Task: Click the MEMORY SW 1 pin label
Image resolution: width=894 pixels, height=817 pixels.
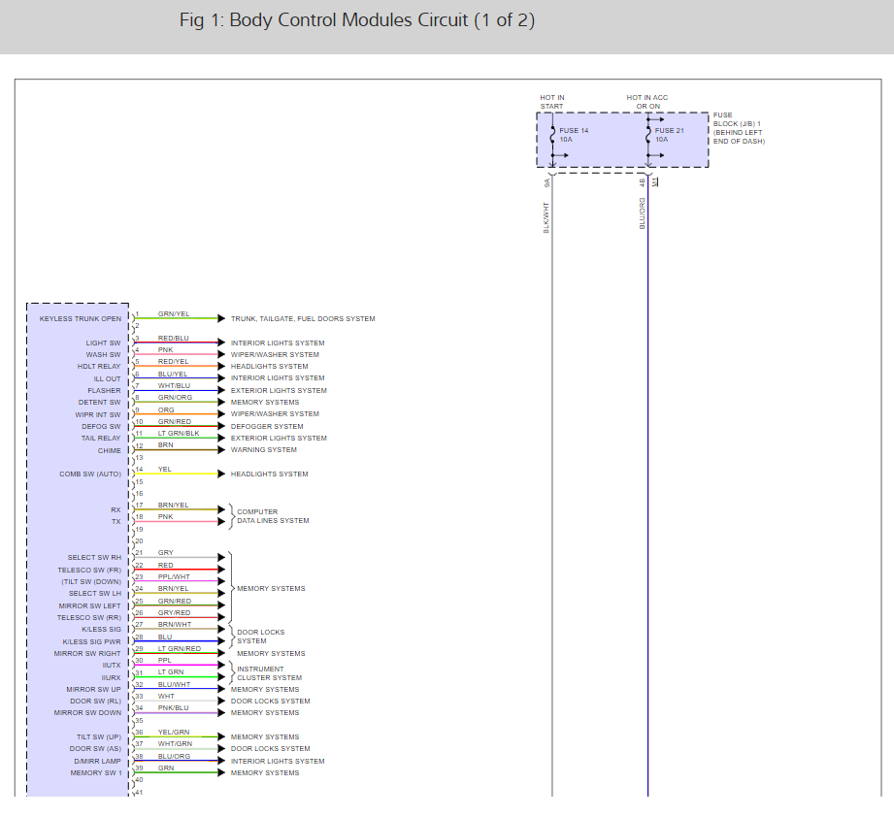Action: (96, 773)
